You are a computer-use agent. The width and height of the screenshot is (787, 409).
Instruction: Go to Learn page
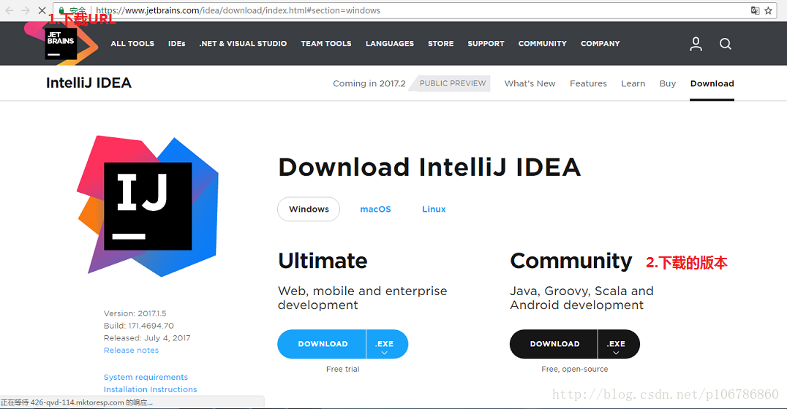(633, 83)
